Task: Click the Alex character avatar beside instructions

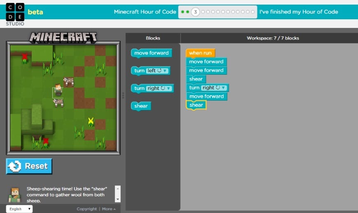Action: click(15, 195)
